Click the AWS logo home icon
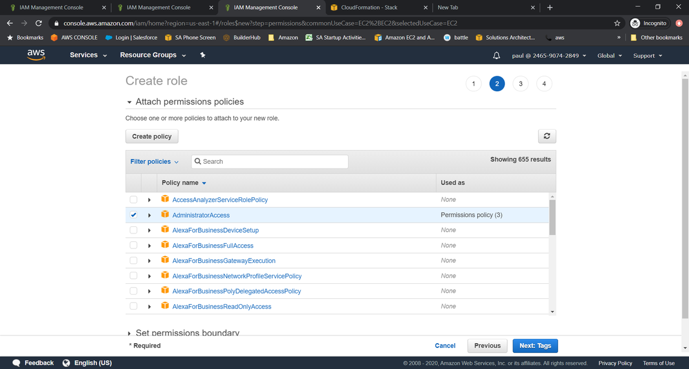The width and height of the screenshot is (689, 369). pos(36,55)
